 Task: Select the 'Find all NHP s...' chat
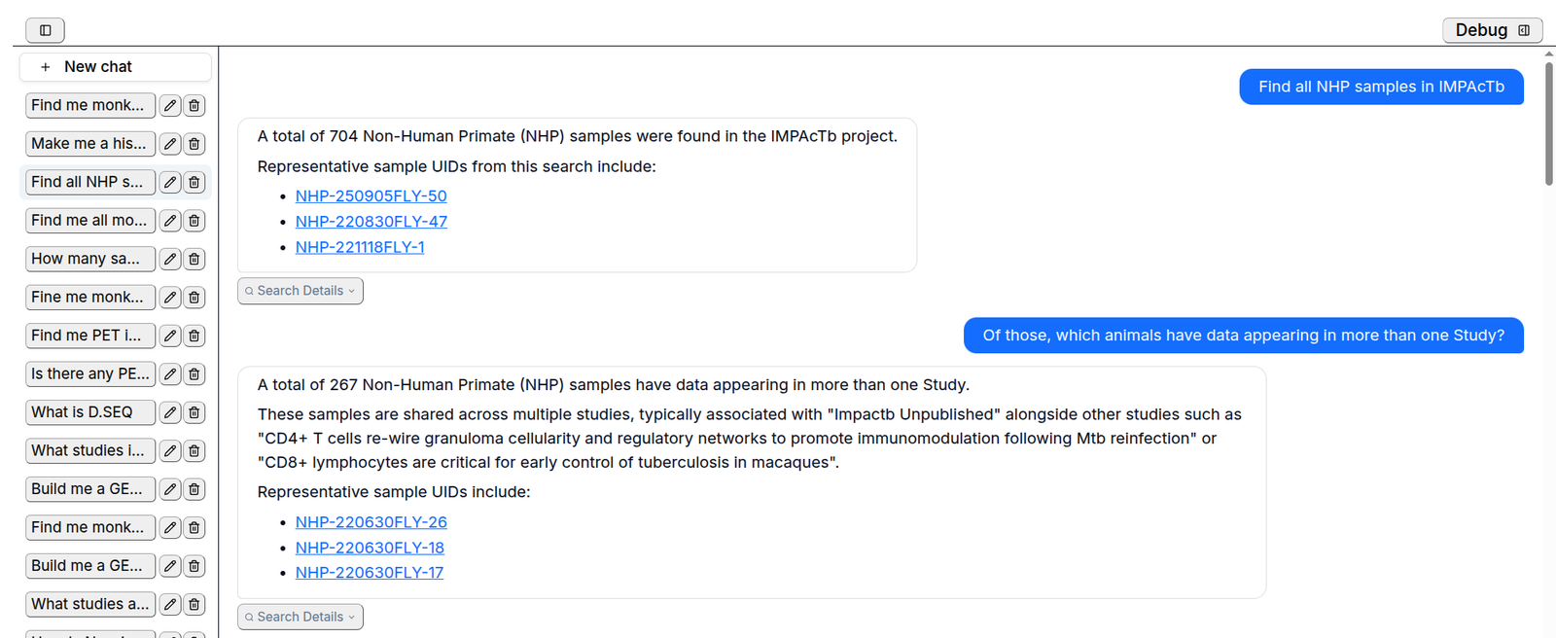coord(90,182)
